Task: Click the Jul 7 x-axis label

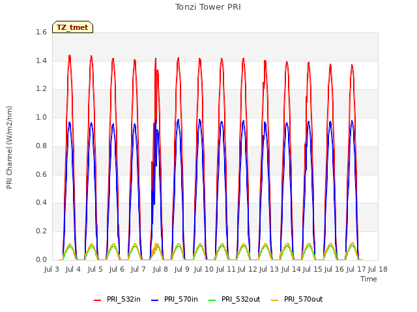Action: click(x=138, y=269)
